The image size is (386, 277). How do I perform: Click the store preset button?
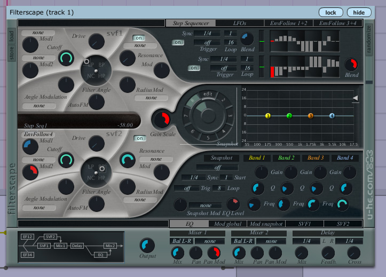[x=12, y=53]
